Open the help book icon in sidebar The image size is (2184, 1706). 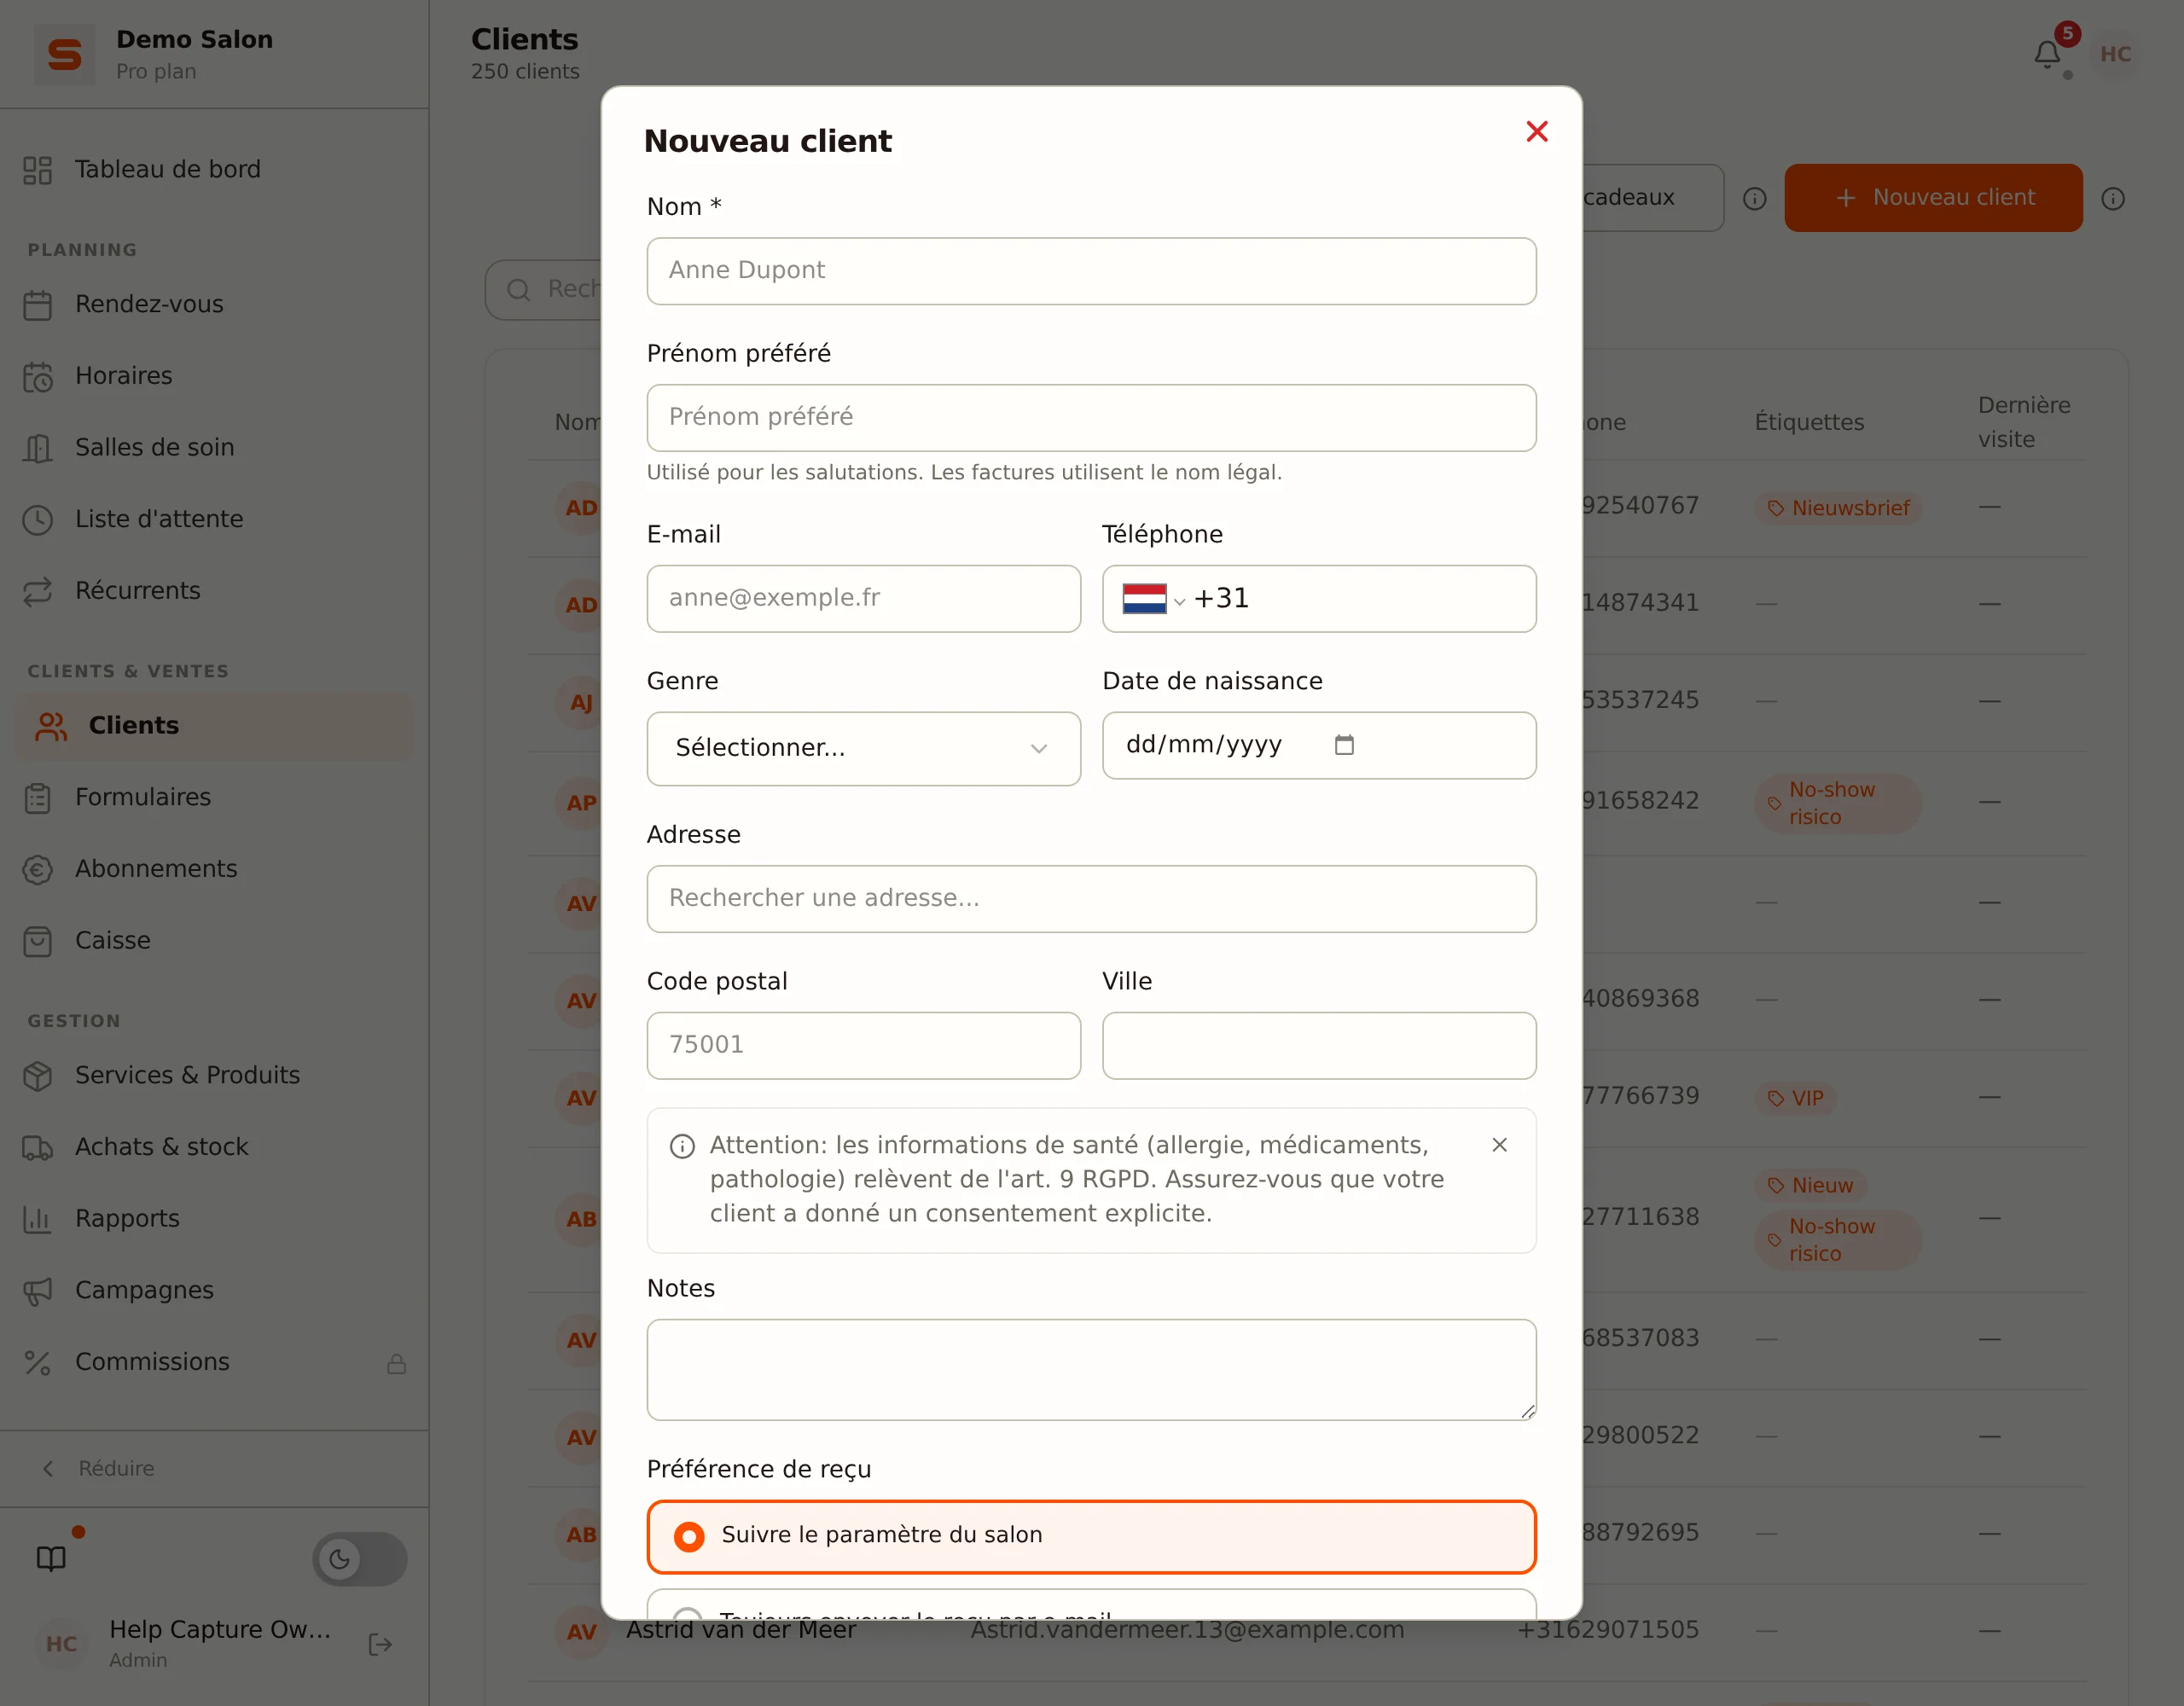(x=51, y=1558)
